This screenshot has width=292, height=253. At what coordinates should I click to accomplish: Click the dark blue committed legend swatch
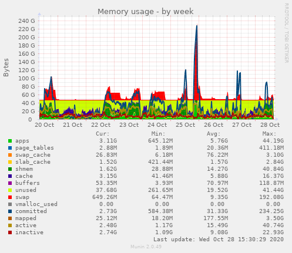coord(10,211)
